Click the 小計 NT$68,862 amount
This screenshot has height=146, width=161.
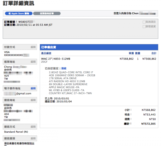click(x=149, y=110)
